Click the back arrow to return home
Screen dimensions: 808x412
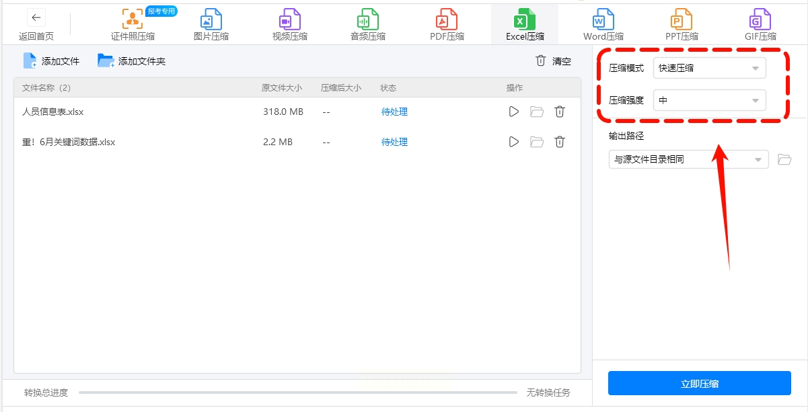click(36, 18)
